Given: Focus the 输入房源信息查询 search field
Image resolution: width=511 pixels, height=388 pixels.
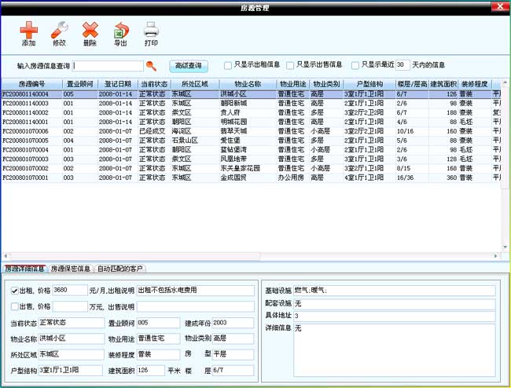Looking at the screenshot, I should click(108, 66).
